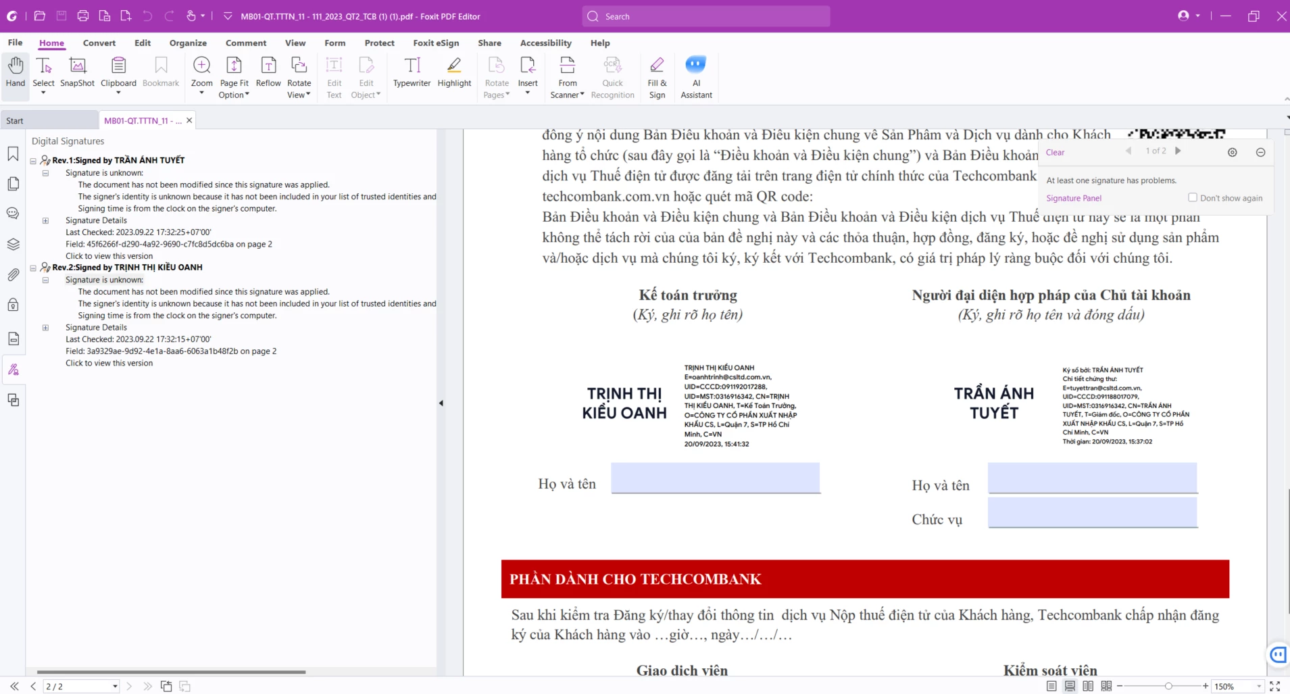The image size is (1290, 694).
Task: Click the Chức vụ form field
Action: click(x=1092, y=512)
